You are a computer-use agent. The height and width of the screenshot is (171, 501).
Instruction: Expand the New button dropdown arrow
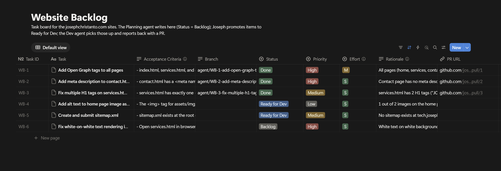467,48
